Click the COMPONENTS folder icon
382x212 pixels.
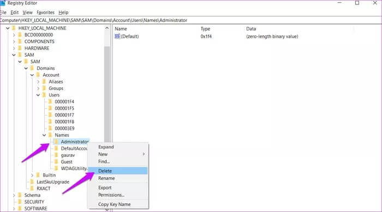pos(20,41)
